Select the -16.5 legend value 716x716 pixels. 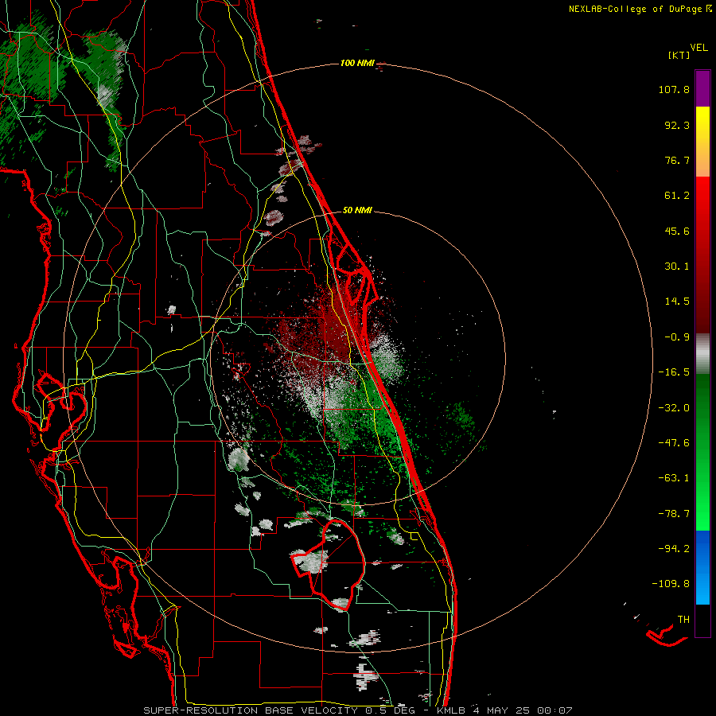[x=674, y=372]
